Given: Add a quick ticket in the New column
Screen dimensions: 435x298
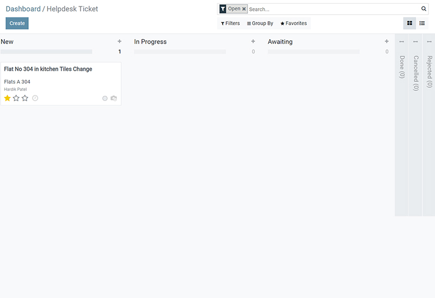Looking at the screenshot, I should pyautogui.click(x=120, y=41).
